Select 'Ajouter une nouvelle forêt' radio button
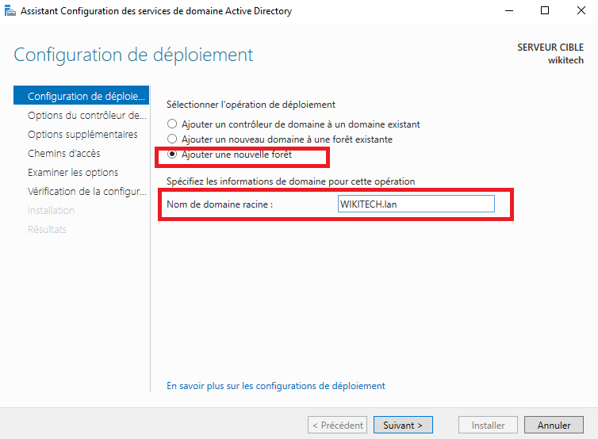The height and width of the screenshot is (439, 598). point(171,155)
